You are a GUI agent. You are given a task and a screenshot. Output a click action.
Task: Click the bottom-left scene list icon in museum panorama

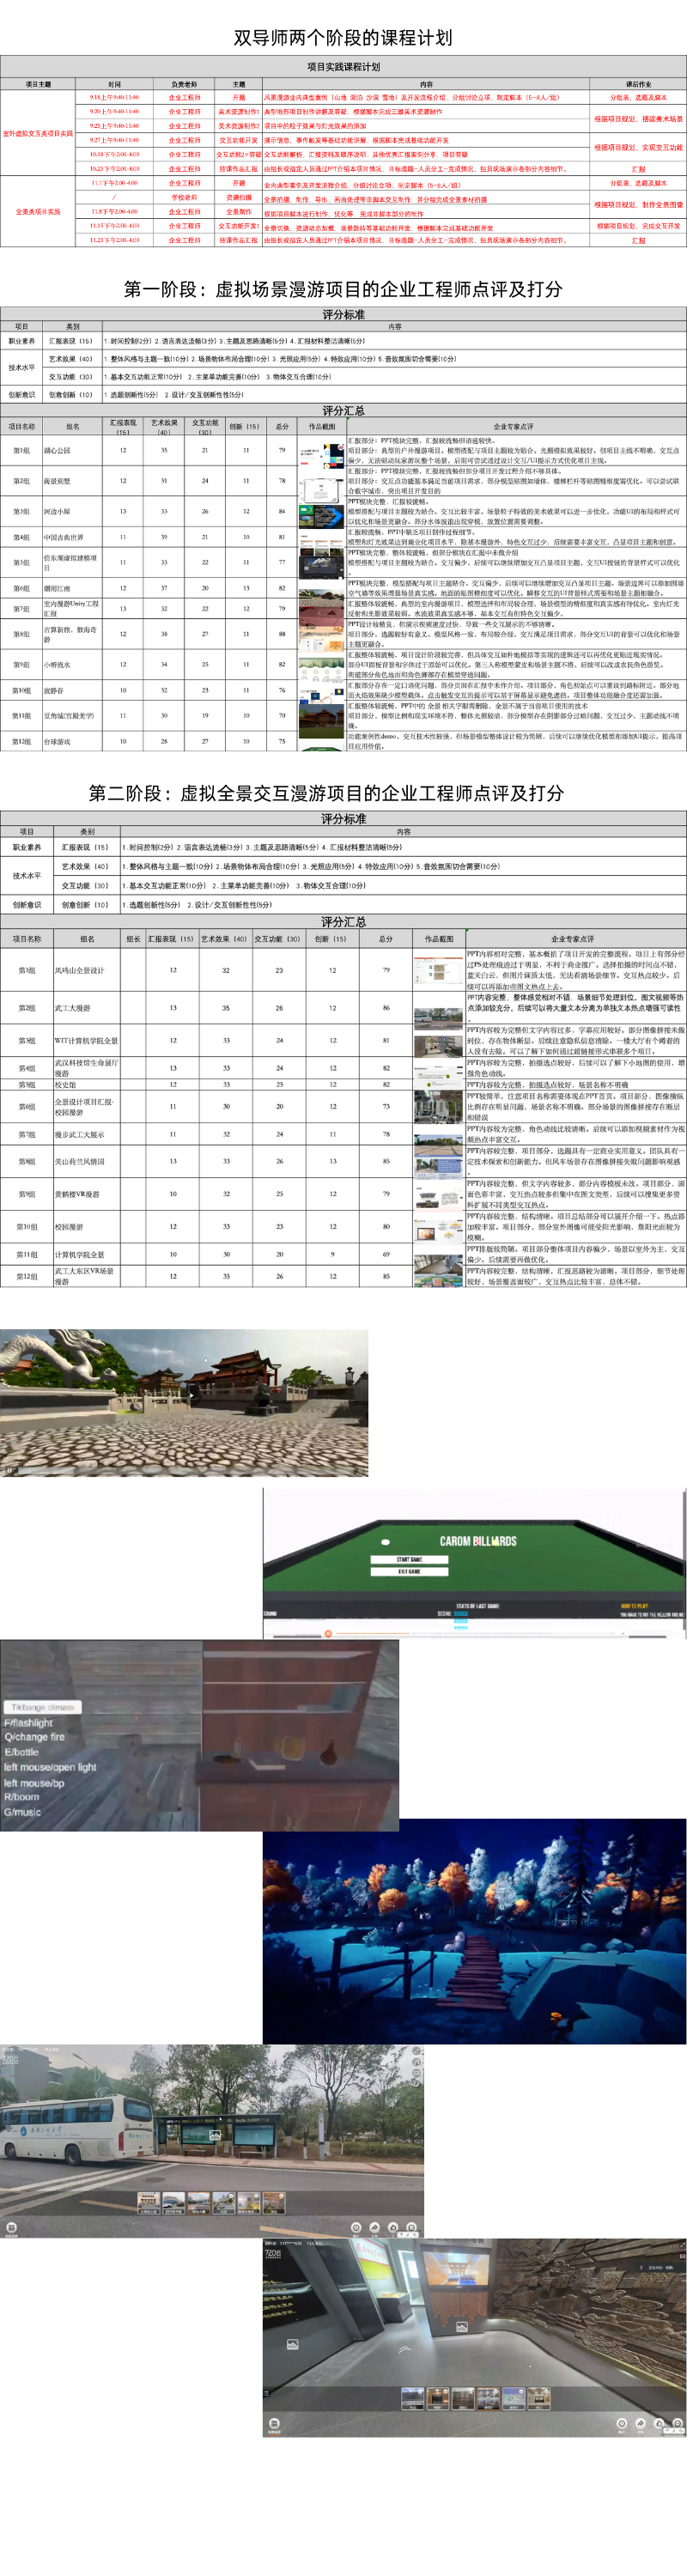coord(274,2423)
